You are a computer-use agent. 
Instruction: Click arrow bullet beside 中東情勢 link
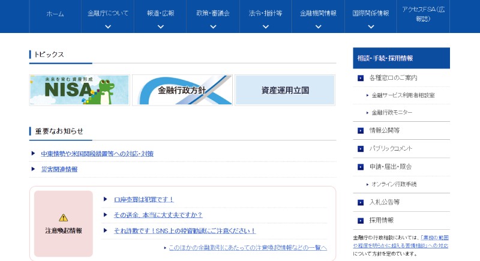coord(34,153)
